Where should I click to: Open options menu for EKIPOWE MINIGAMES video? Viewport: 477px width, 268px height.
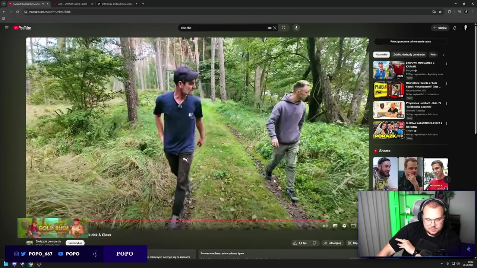point(446,63)
